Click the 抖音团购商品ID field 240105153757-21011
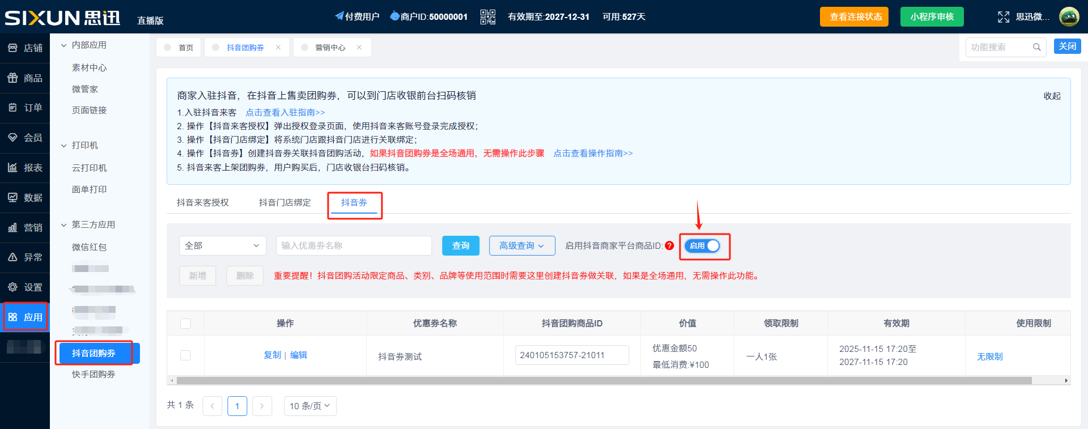Image resolution: width=1088 pixels, height=429 pixels. (x=572, y=355)
